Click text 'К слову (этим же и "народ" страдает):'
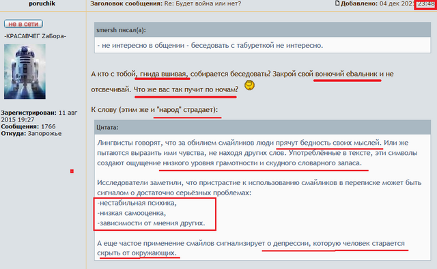This screenshot has width=437, height=269. tap(154, 109)
